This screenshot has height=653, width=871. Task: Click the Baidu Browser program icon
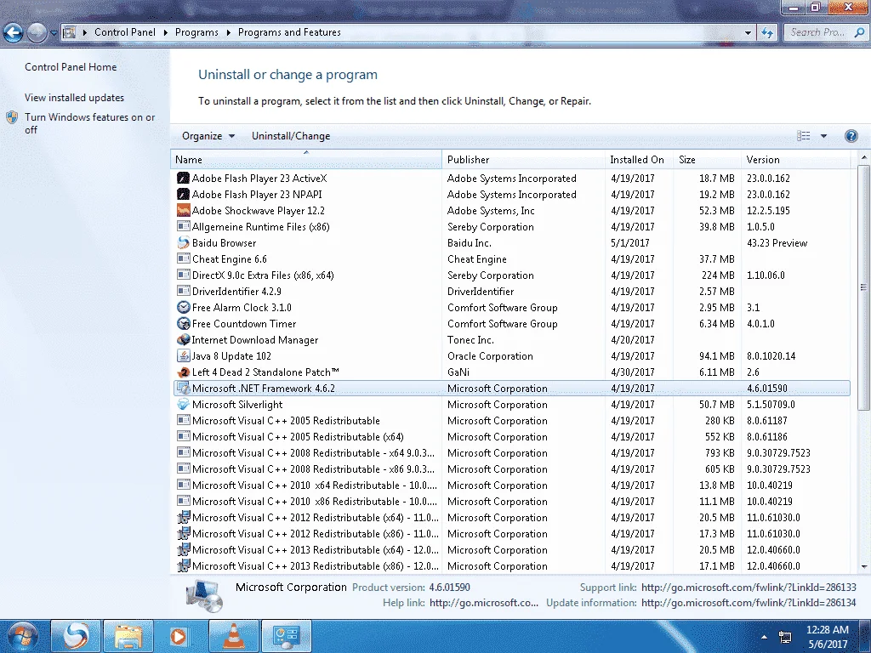[184, 242]
